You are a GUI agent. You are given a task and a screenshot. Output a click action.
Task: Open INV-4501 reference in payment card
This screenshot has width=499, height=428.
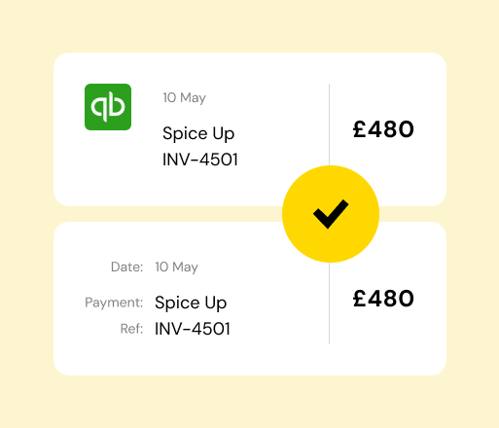(193, 329)
